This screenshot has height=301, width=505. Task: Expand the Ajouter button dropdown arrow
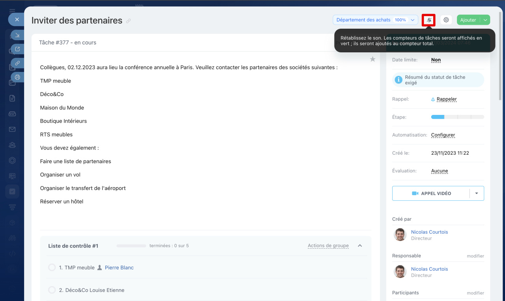coord(485,20)
